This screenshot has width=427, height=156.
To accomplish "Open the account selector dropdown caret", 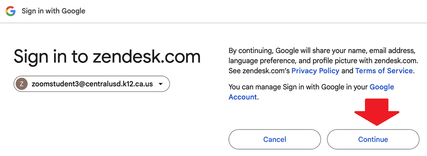I will tap(161, 84).
